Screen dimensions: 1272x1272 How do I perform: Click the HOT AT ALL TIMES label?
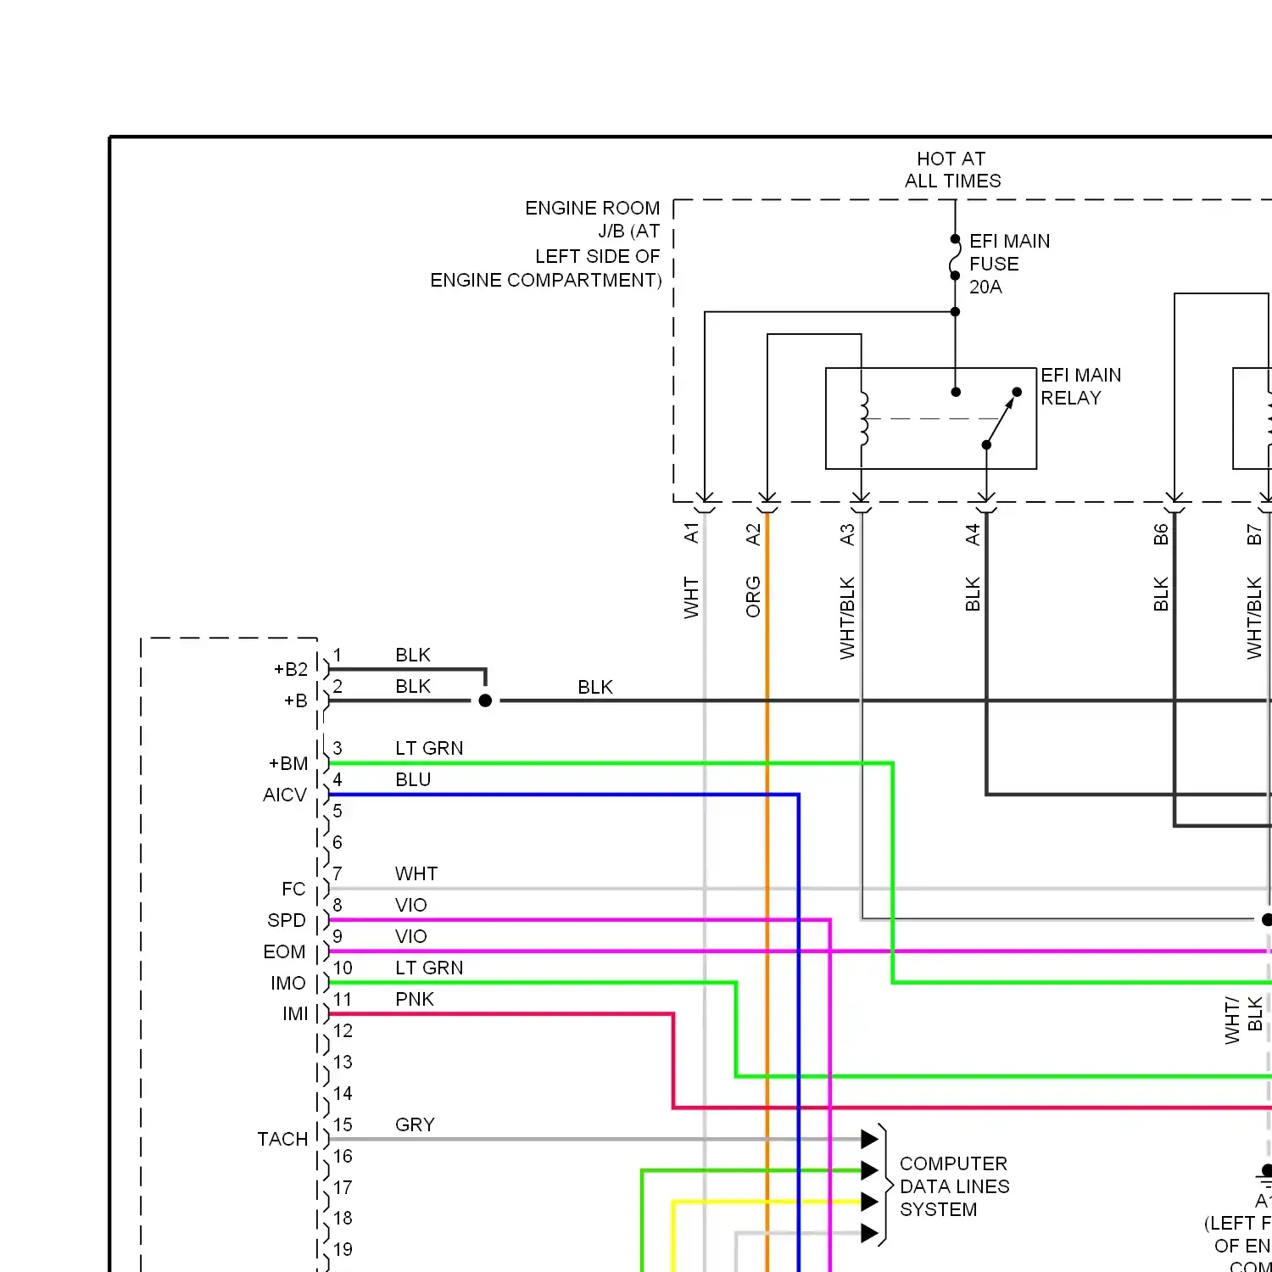click(x=952, y=170)
